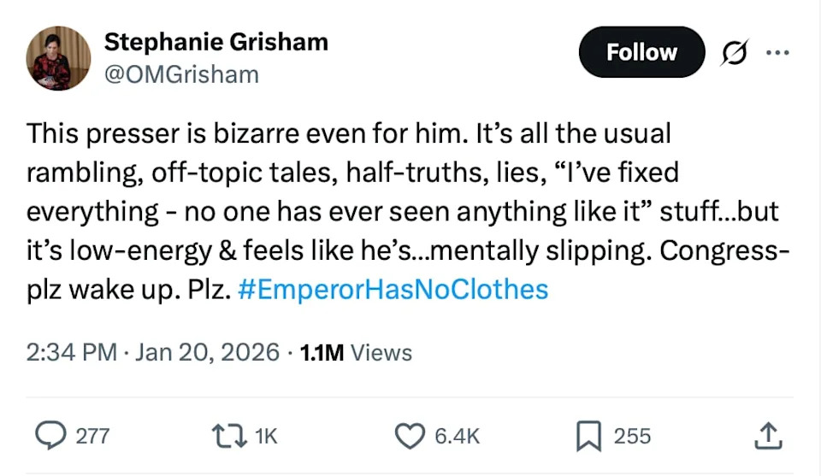
Task: Click the 277 replies count
Action: pyautogui.click(x=92, y=436)
